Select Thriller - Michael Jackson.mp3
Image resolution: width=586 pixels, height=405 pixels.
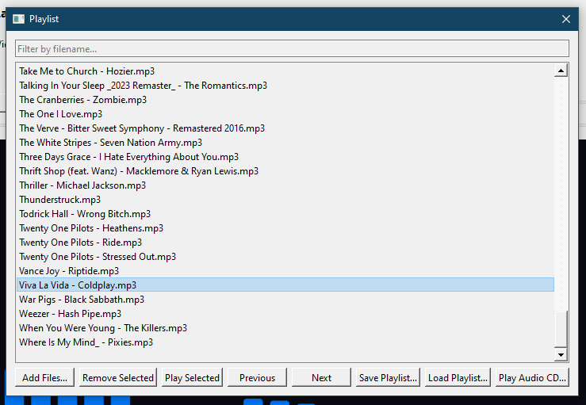(x=285, y=185)
